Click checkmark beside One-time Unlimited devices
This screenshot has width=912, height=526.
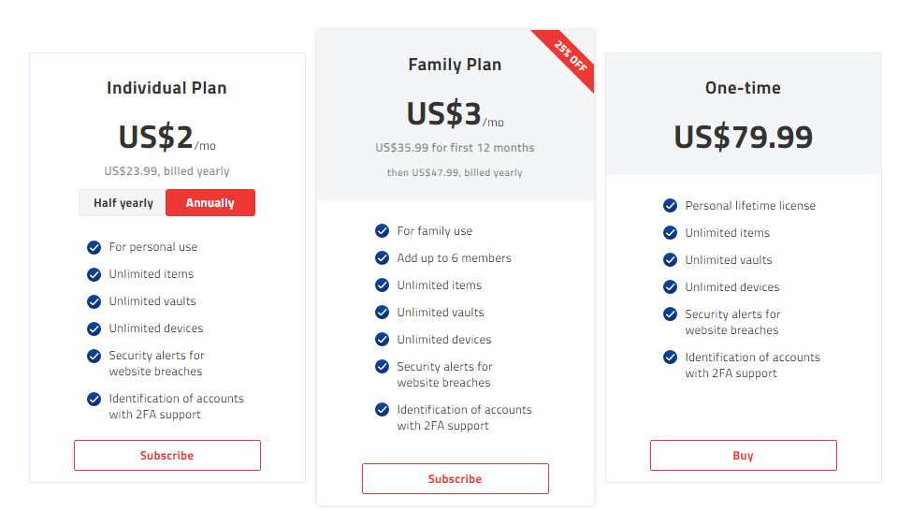(x=670, y=287)
